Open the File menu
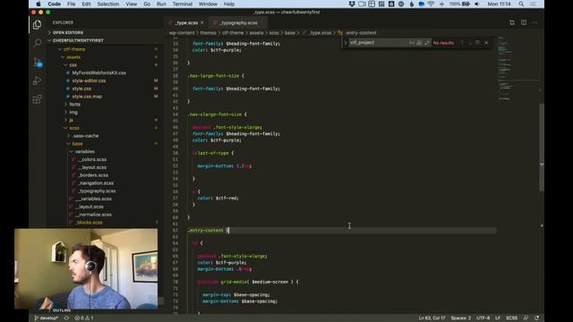This screenshot has width=573, height=322. click(72, 4)
